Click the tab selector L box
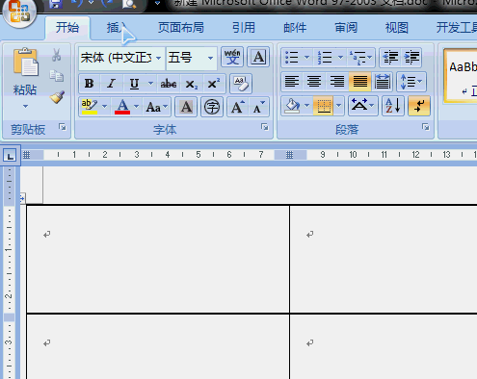The width and height of the screenshot is (477, 379). pos(11,156)
